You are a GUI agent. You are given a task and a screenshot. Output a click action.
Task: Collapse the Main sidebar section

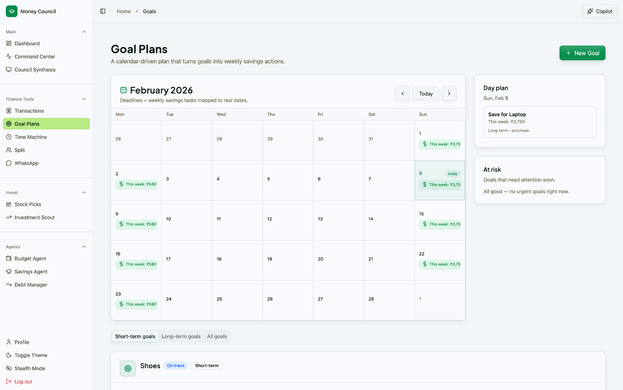[84, 32]
